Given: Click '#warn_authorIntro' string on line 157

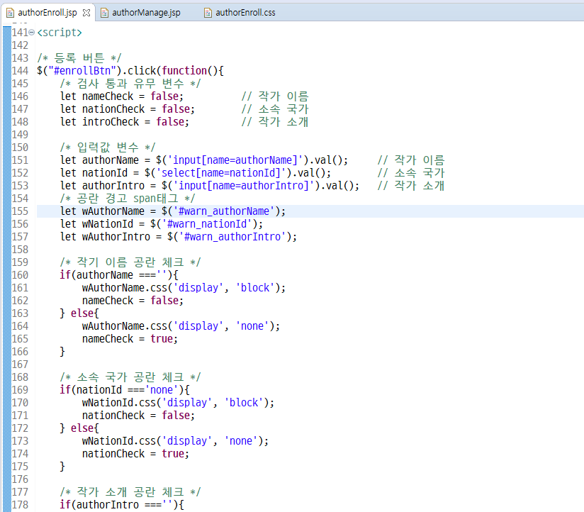Looking at the screenshot, I should (232, 237).
